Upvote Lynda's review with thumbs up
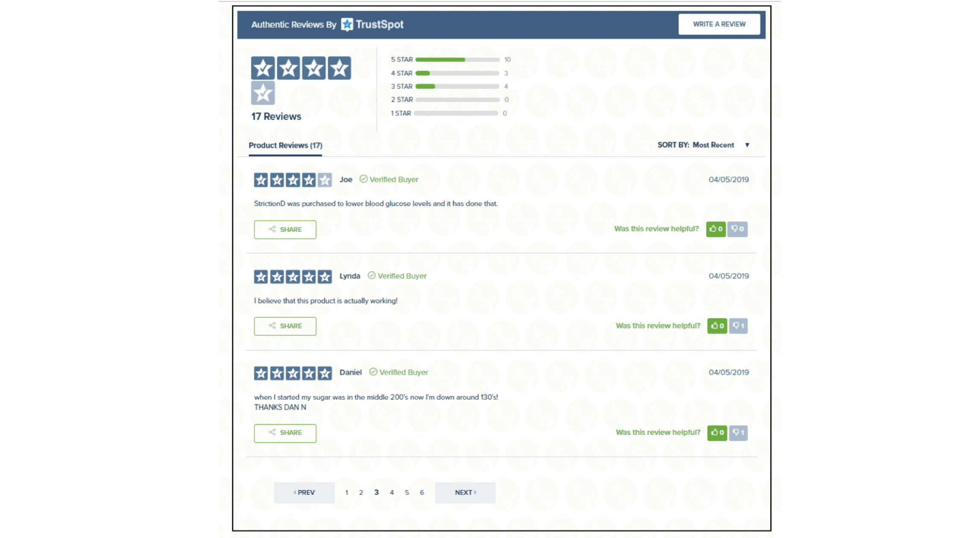The height and width of the screenshot is (538, 957). click(x=717, y=326)
